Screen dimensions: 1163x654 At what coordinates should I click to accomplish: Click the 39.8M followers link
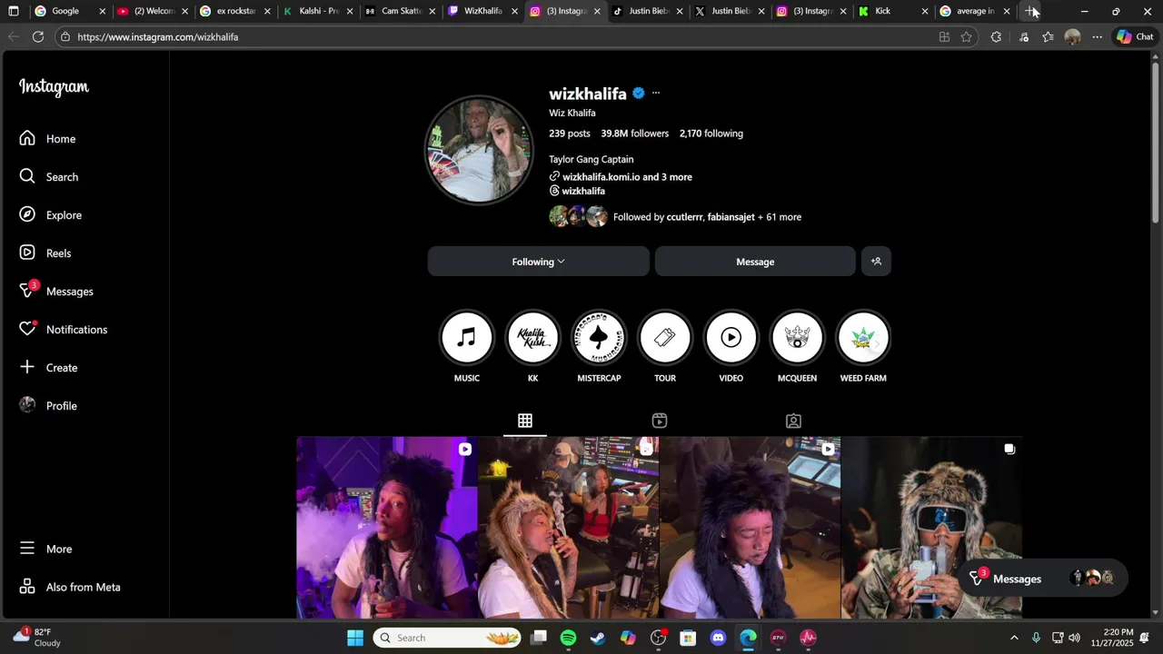click(634, 134)
